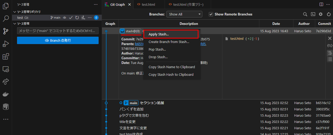The width and height of the screenshot is (333, 135).
Task: Click the code review icon in commit details
Action: [x=330, y=46]
